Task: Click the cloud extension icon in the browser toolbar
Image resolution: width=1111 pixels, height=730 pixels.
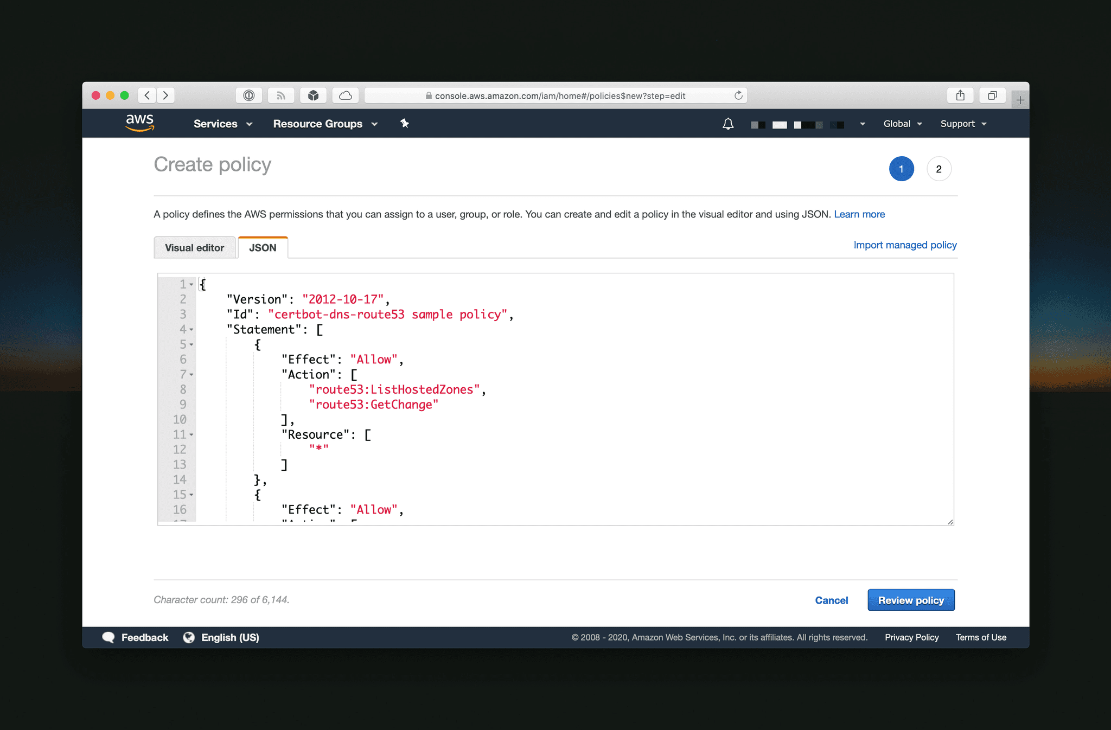Action: 345,95
